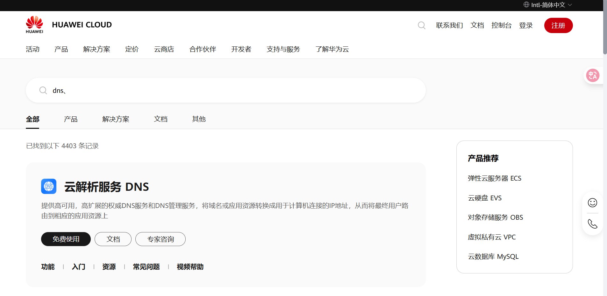Click the Huawei logo icon

(34, 24)
